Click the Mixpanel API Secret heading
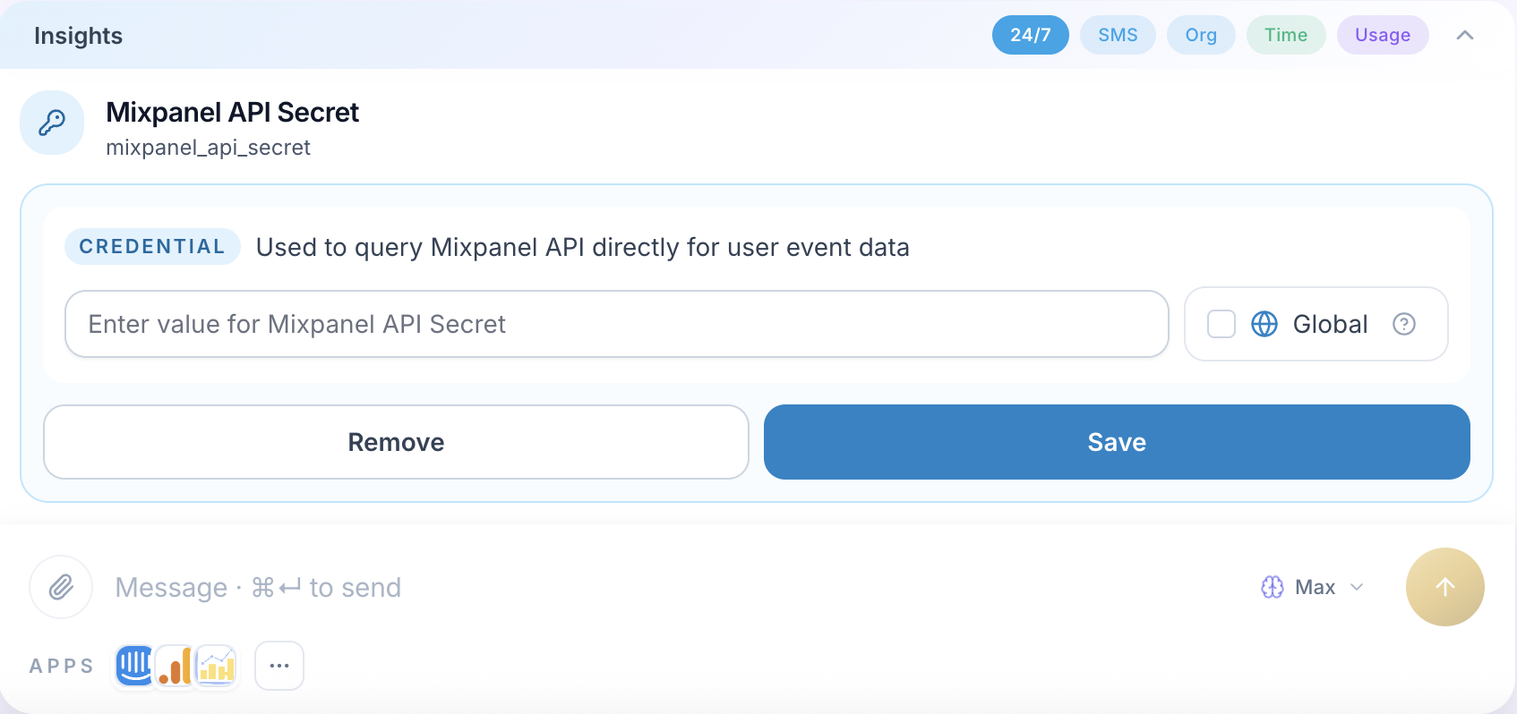This screenshot has height=714, width=1517. pyautogui.click(x=232, y=113)
